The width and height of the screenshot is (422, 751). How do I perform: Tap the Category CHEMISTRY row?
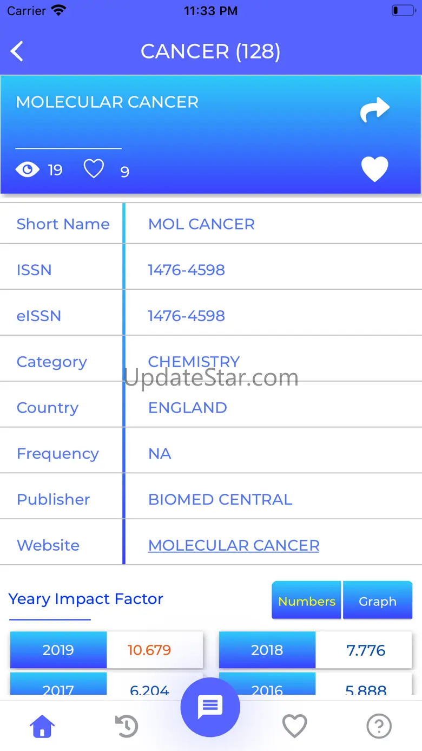(211, 362)
